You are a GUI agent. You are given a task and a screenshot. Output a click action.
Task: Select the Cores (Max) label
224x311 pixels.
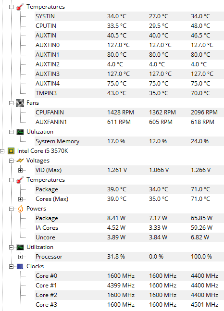pyautogui.click(x=52, y=199)
